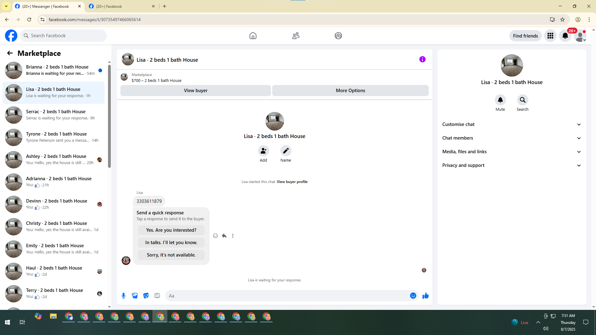Open Facebook home via logo

coord(11,36)
